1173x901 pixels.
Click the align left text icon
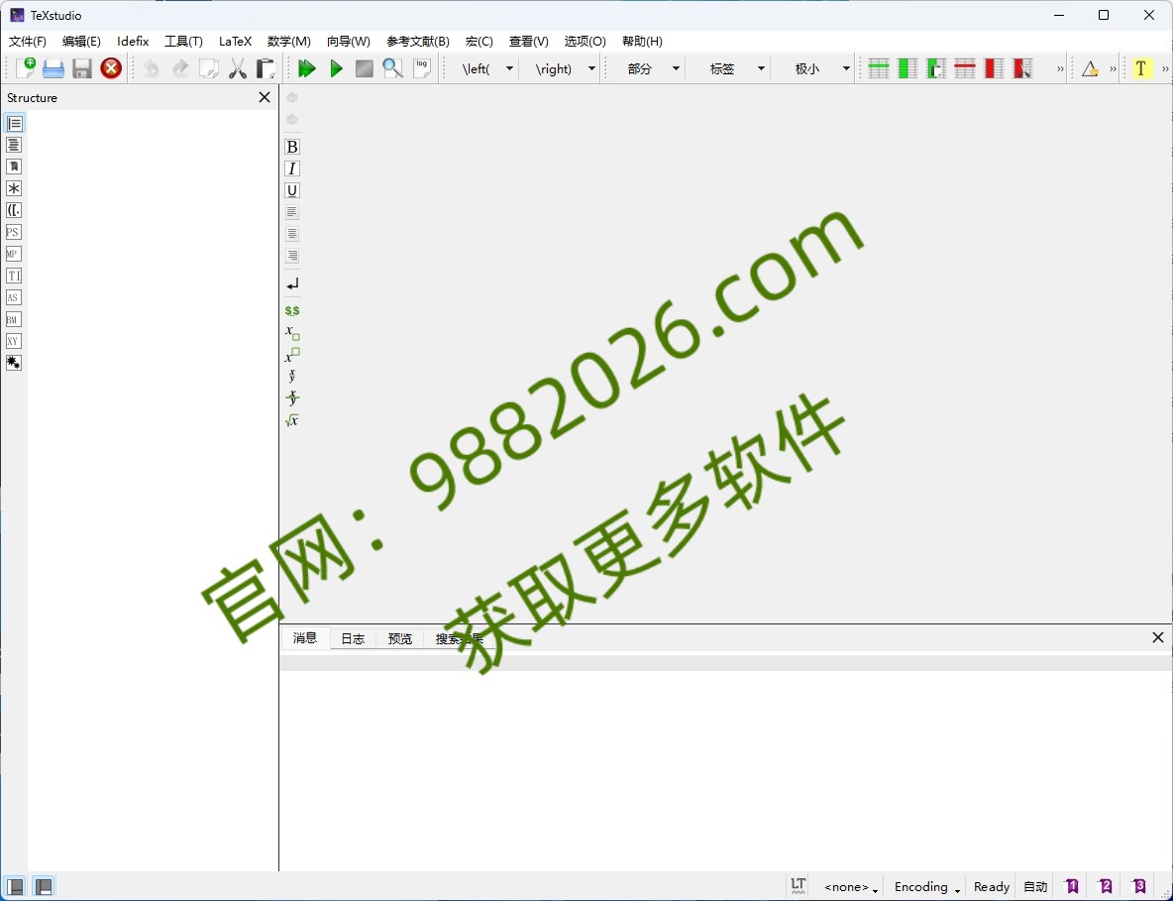(x=292, y=212)
